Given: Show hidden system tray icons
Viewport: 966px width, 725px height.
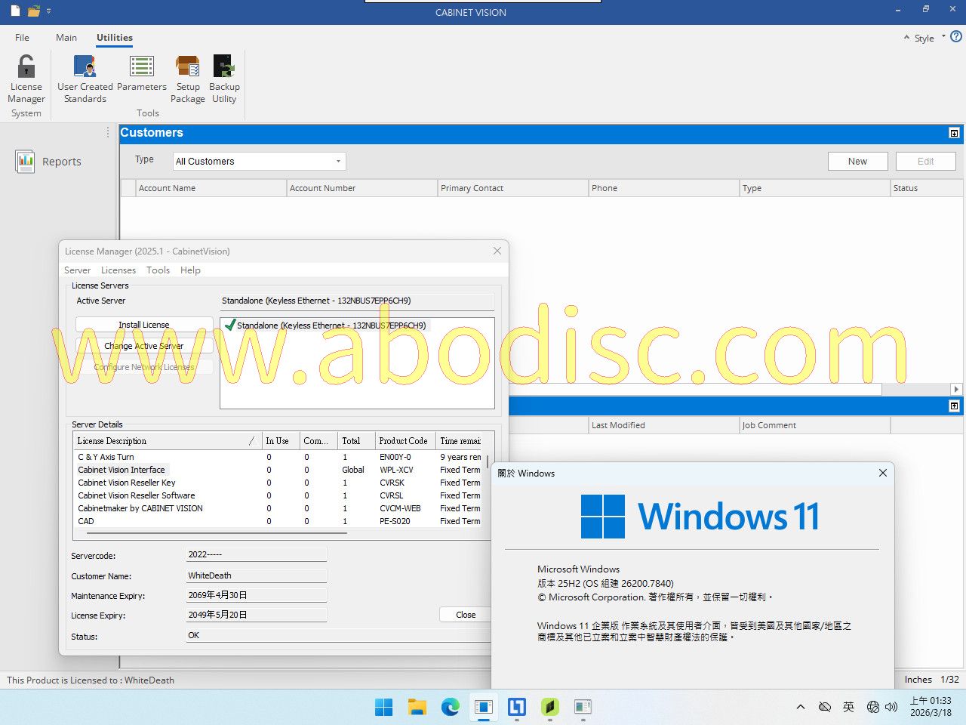Looking at the screenshot, I should 800,707.
